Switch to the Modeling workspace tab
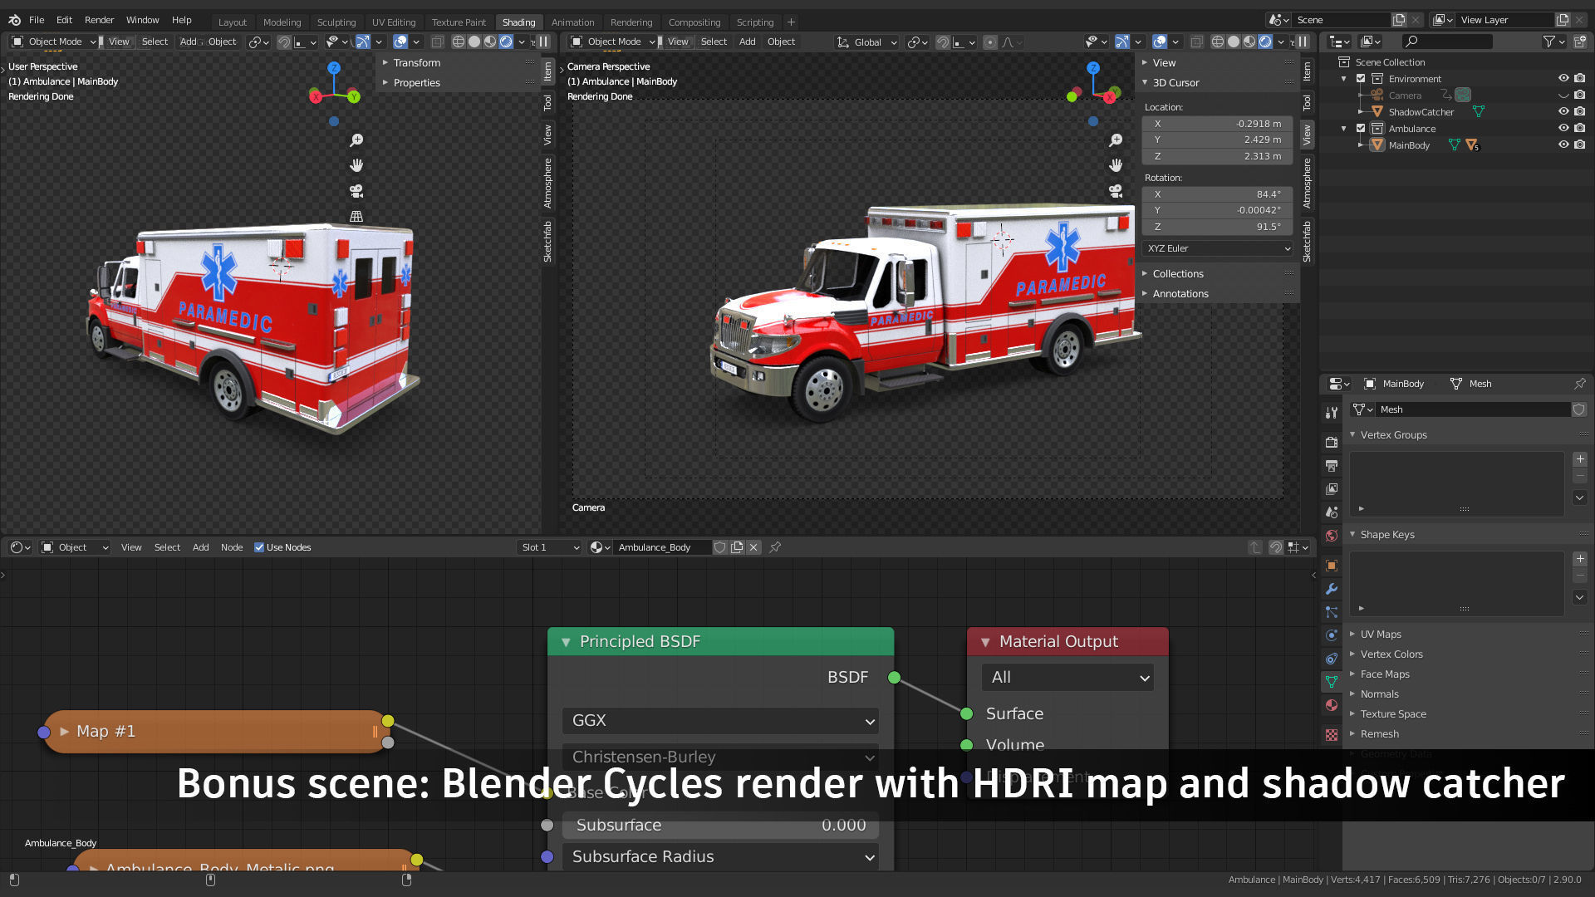Viewport: 1595px width, 897px height. pos(282,22)
